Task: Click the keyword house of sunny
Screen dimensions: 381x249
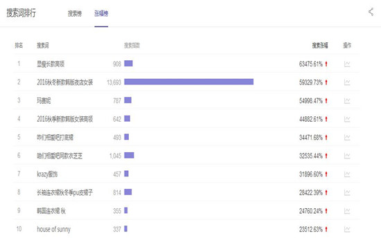Action: [x=54, y=230]
